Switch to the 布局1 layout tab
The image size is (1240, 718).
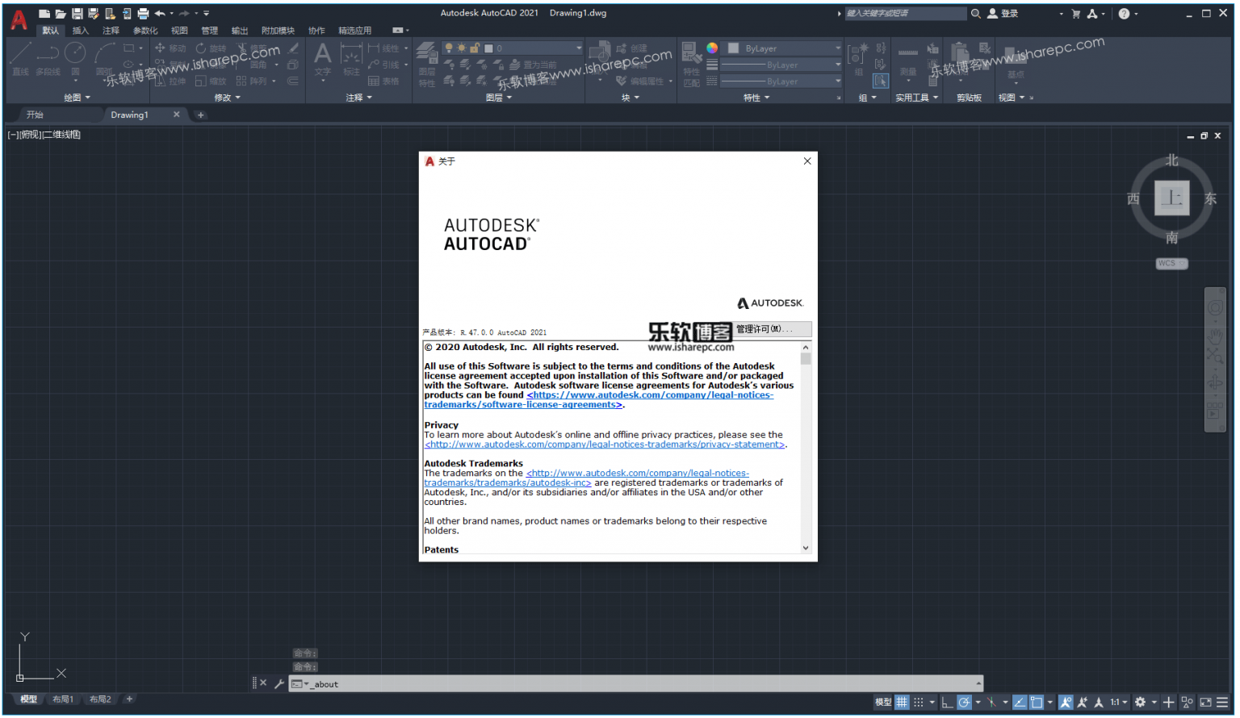coord(63,699)
